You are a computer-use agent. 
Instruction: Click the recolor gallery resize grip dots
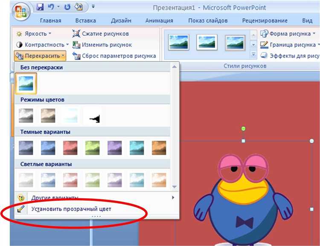coord(96,217)
